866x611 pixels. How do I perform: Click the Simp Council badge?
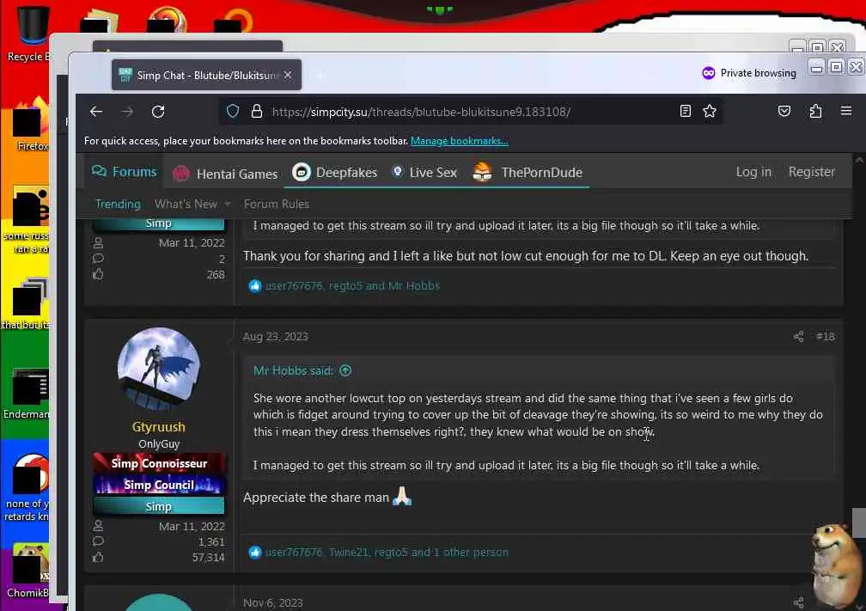coord(159,485)
